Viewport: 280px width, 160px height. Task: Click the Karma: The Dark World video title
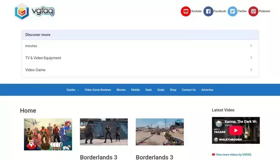[241, 122]
